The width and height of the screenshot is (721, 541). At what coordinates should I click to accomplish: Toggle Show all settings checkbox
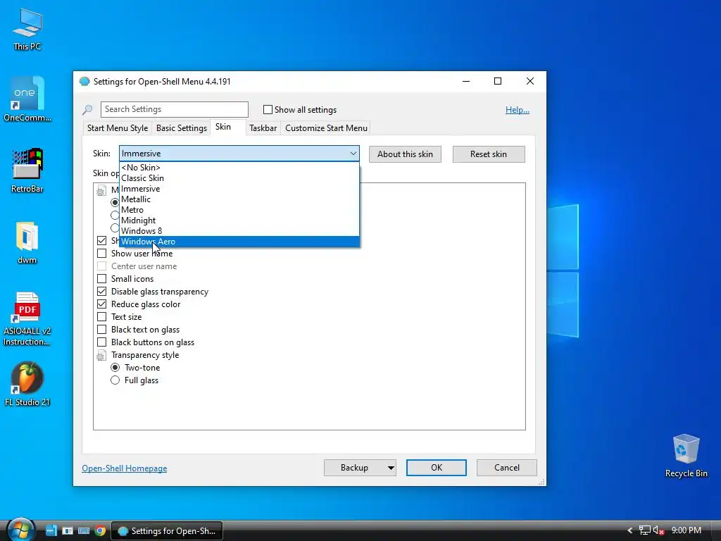268,109
